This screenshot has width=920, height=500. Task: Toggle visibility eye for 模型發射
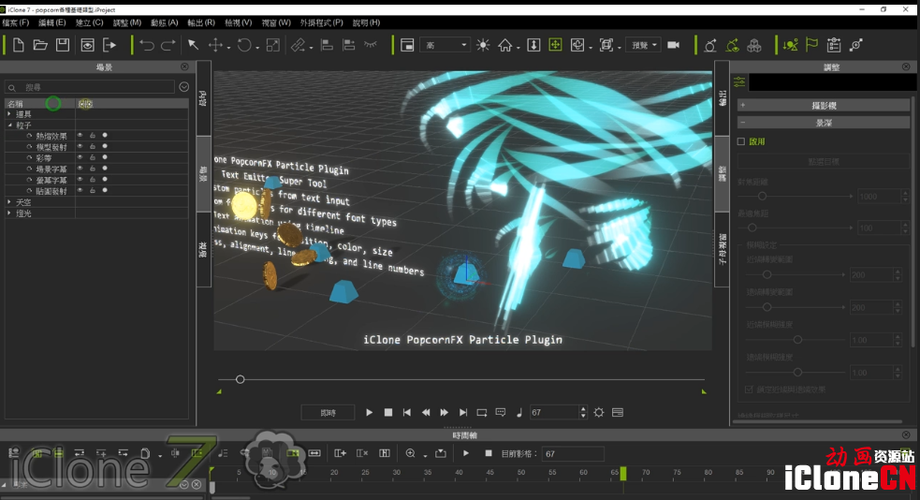pos(80,146)
